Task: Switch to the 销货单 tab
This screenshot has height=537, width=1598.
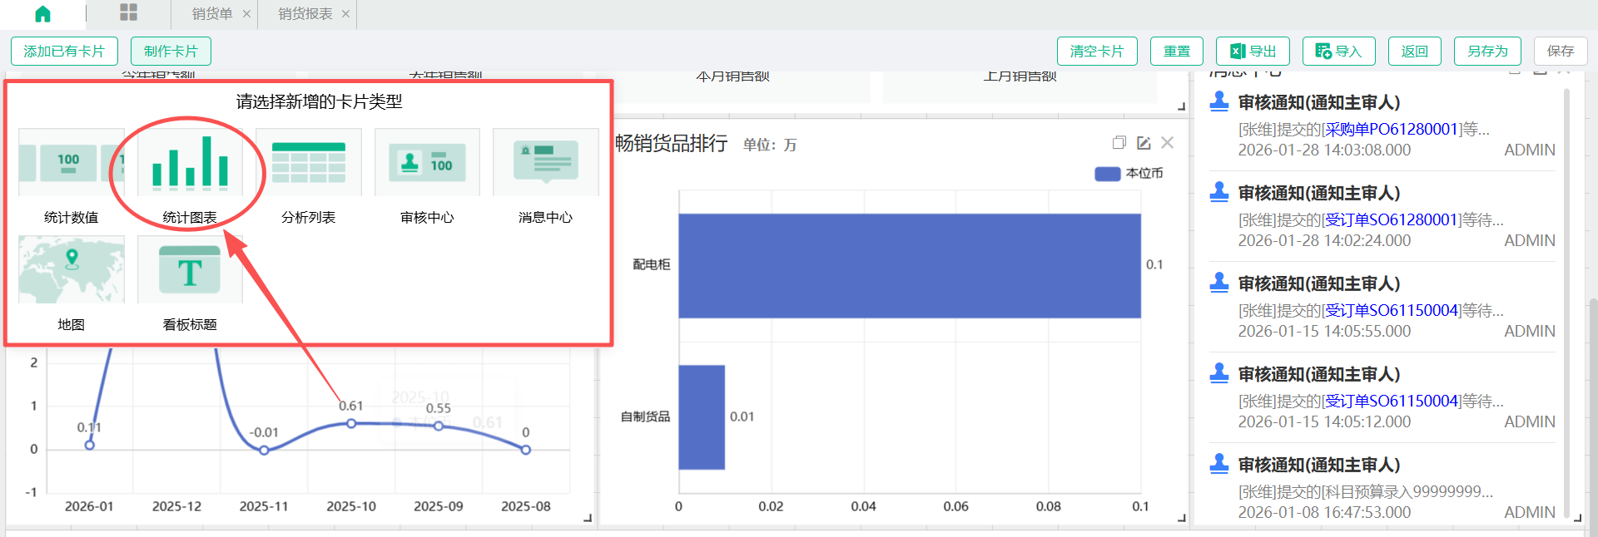Action: [x=211, y=14]
